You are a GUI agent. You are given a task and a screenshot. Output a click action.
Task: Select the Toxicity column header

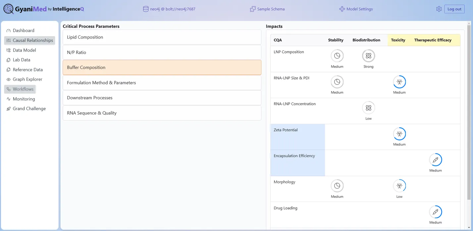click(398, 40)
